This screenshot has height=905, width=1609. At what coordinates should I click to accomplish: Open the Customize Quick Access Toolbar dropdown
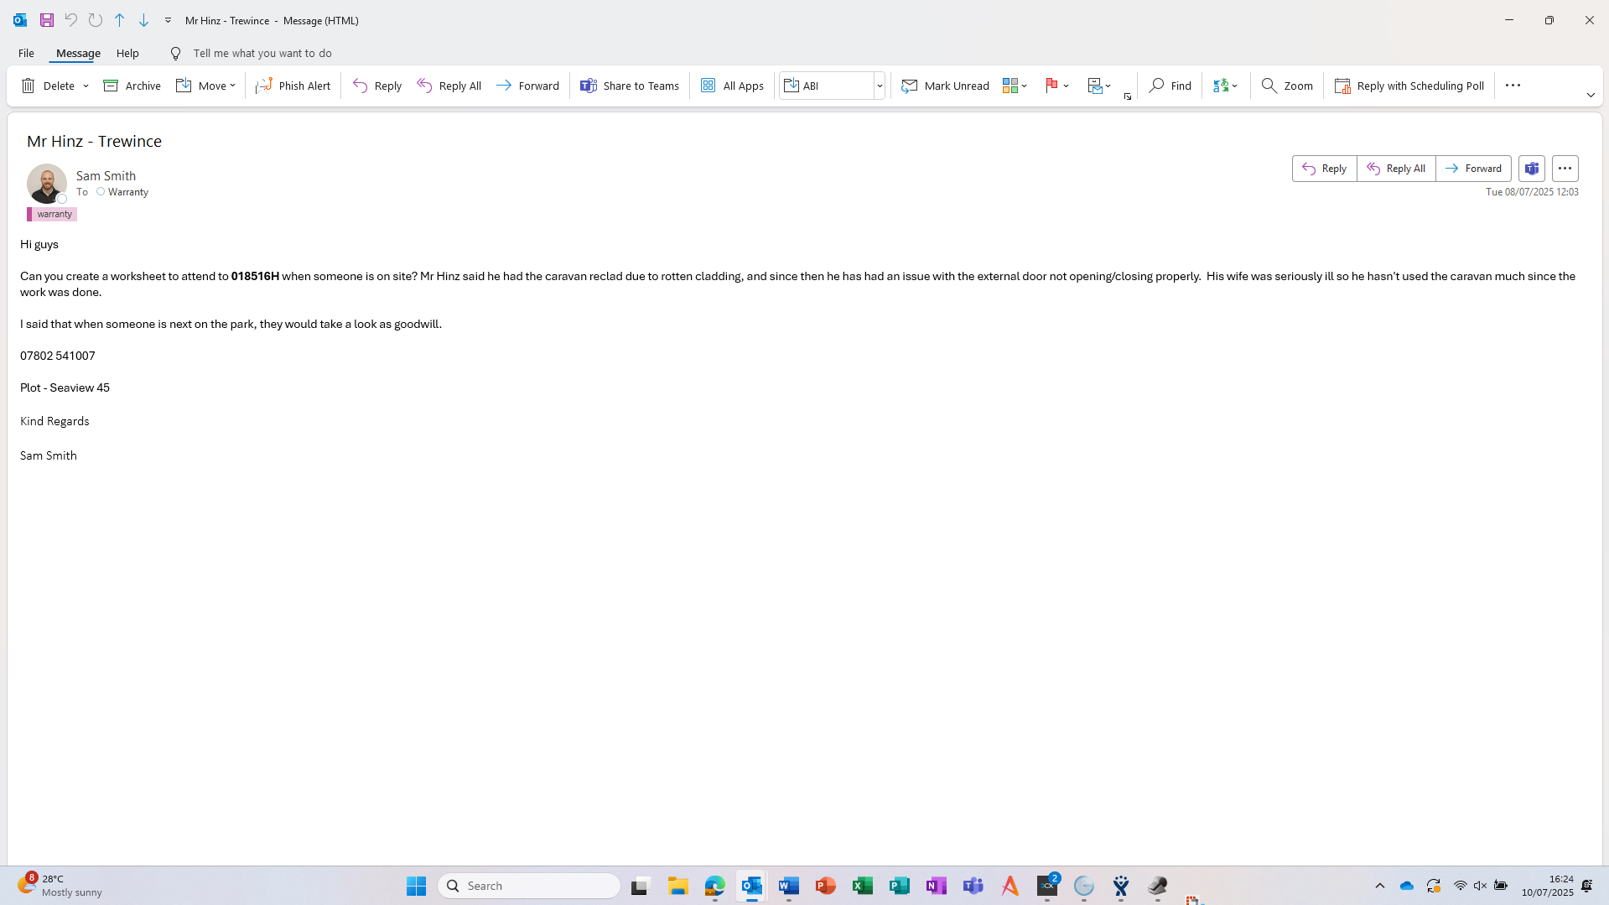point(168,20)
